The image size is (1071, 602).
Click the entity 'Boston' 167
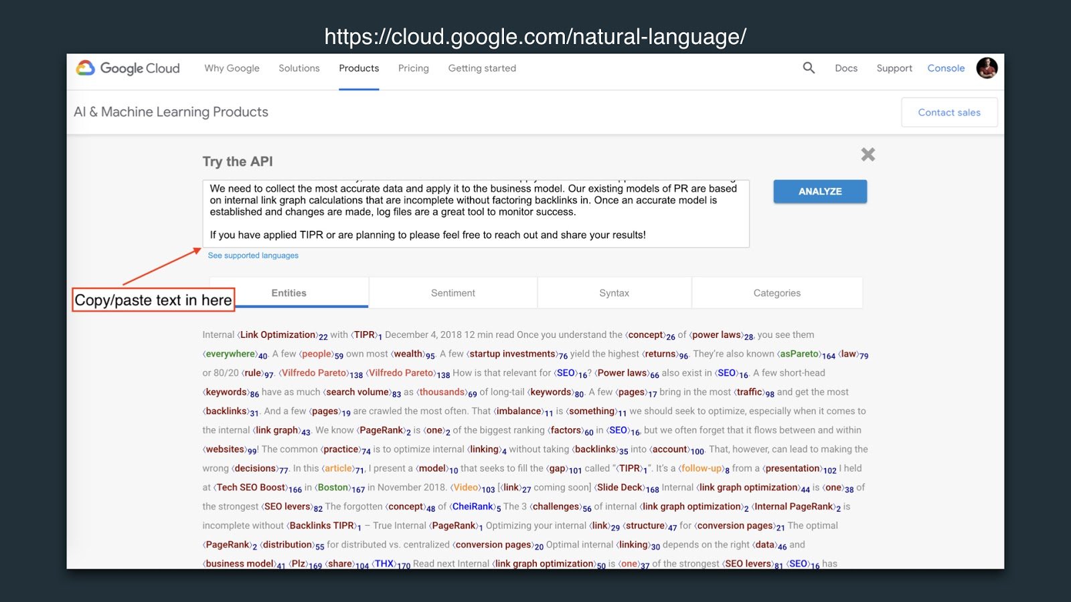[339, 488]
